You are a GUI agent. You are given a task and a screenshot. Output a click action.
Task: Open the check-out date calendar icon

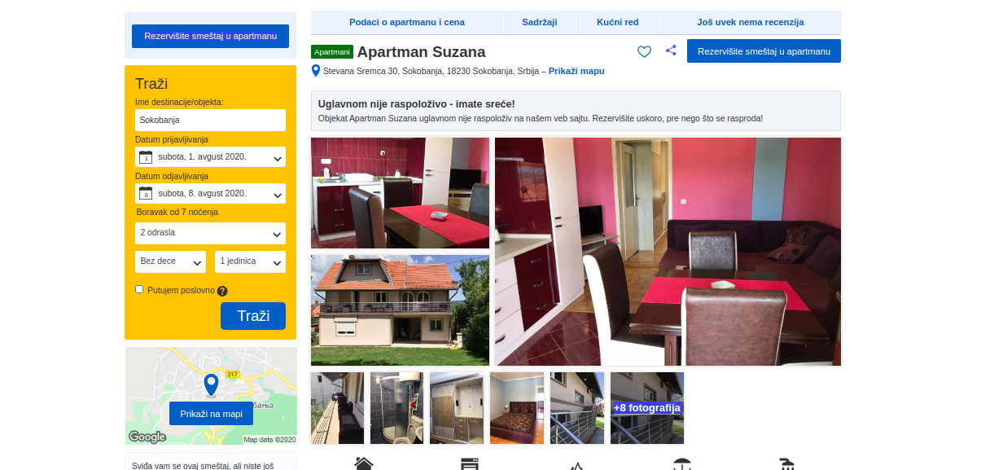pyautogui.click(x=146, y=194)
